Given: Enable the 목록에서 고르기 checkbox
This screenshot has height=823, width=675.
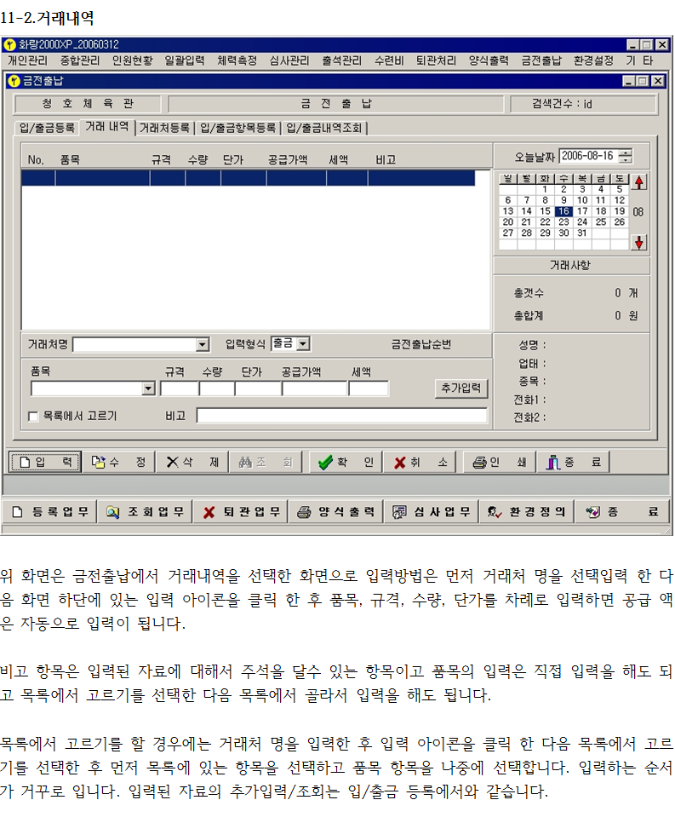Looking at the screenshot, I should (x=34, y=417).
